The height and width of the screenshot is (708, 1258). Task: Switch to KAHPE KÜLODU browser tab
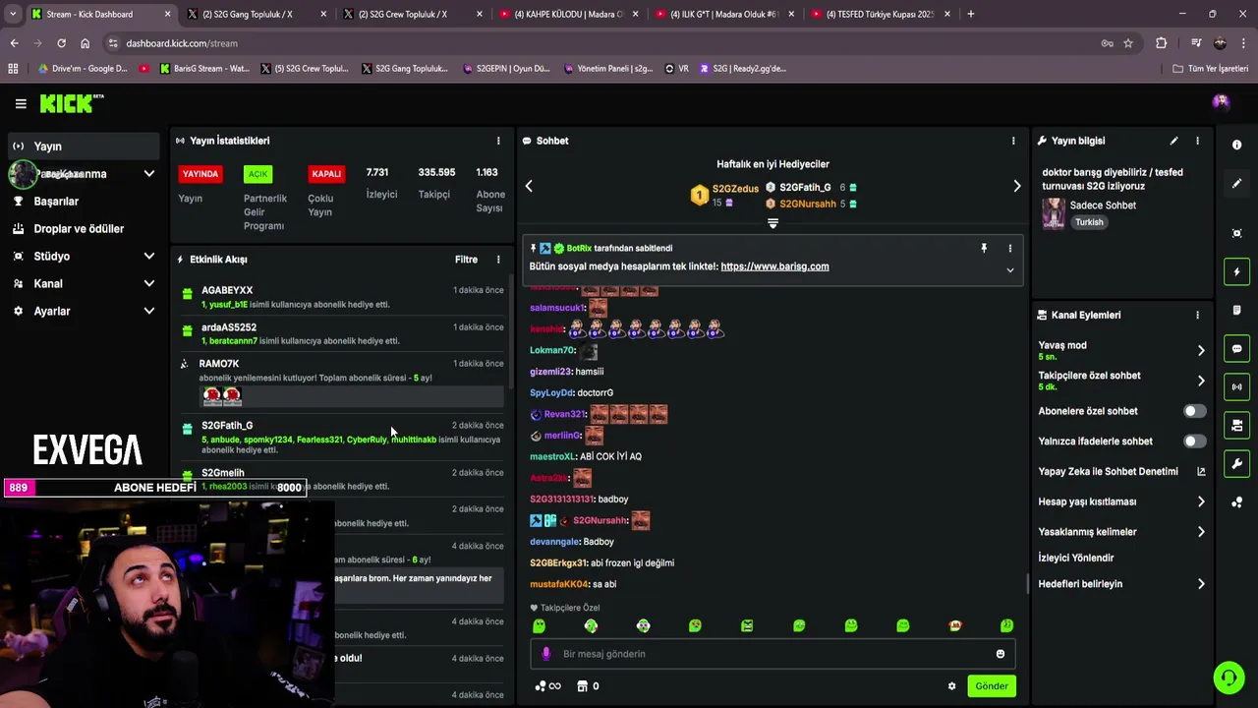point(570,14)
